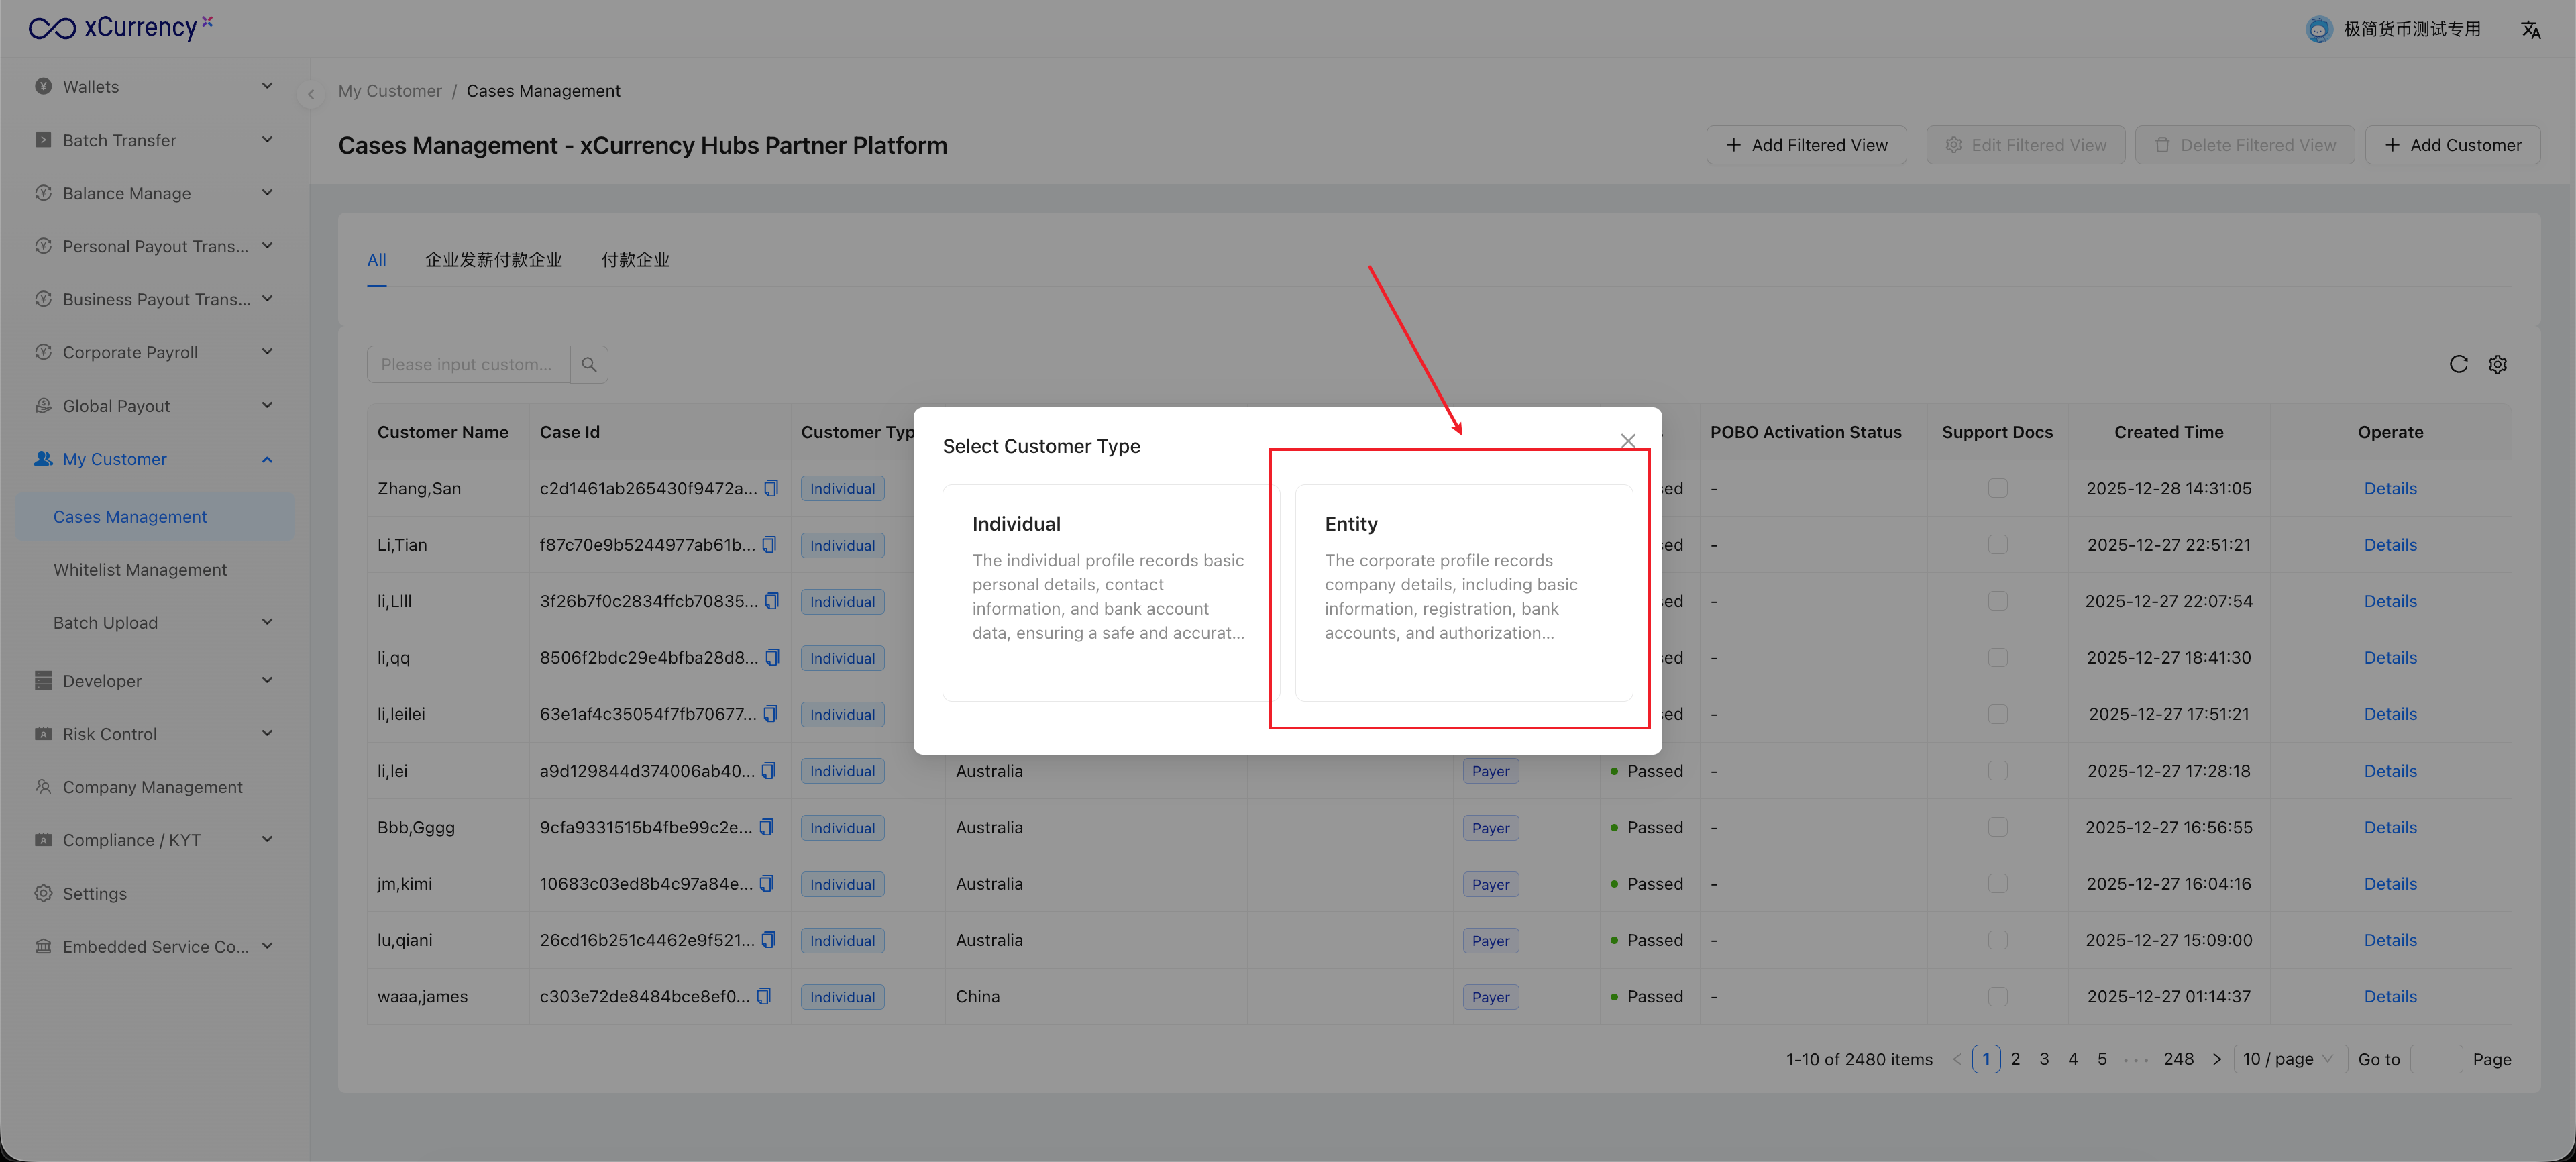Click the search magnifier icon
Image resolution: width=2576 pixels, height=1162 pixels.
click(589, 364)
